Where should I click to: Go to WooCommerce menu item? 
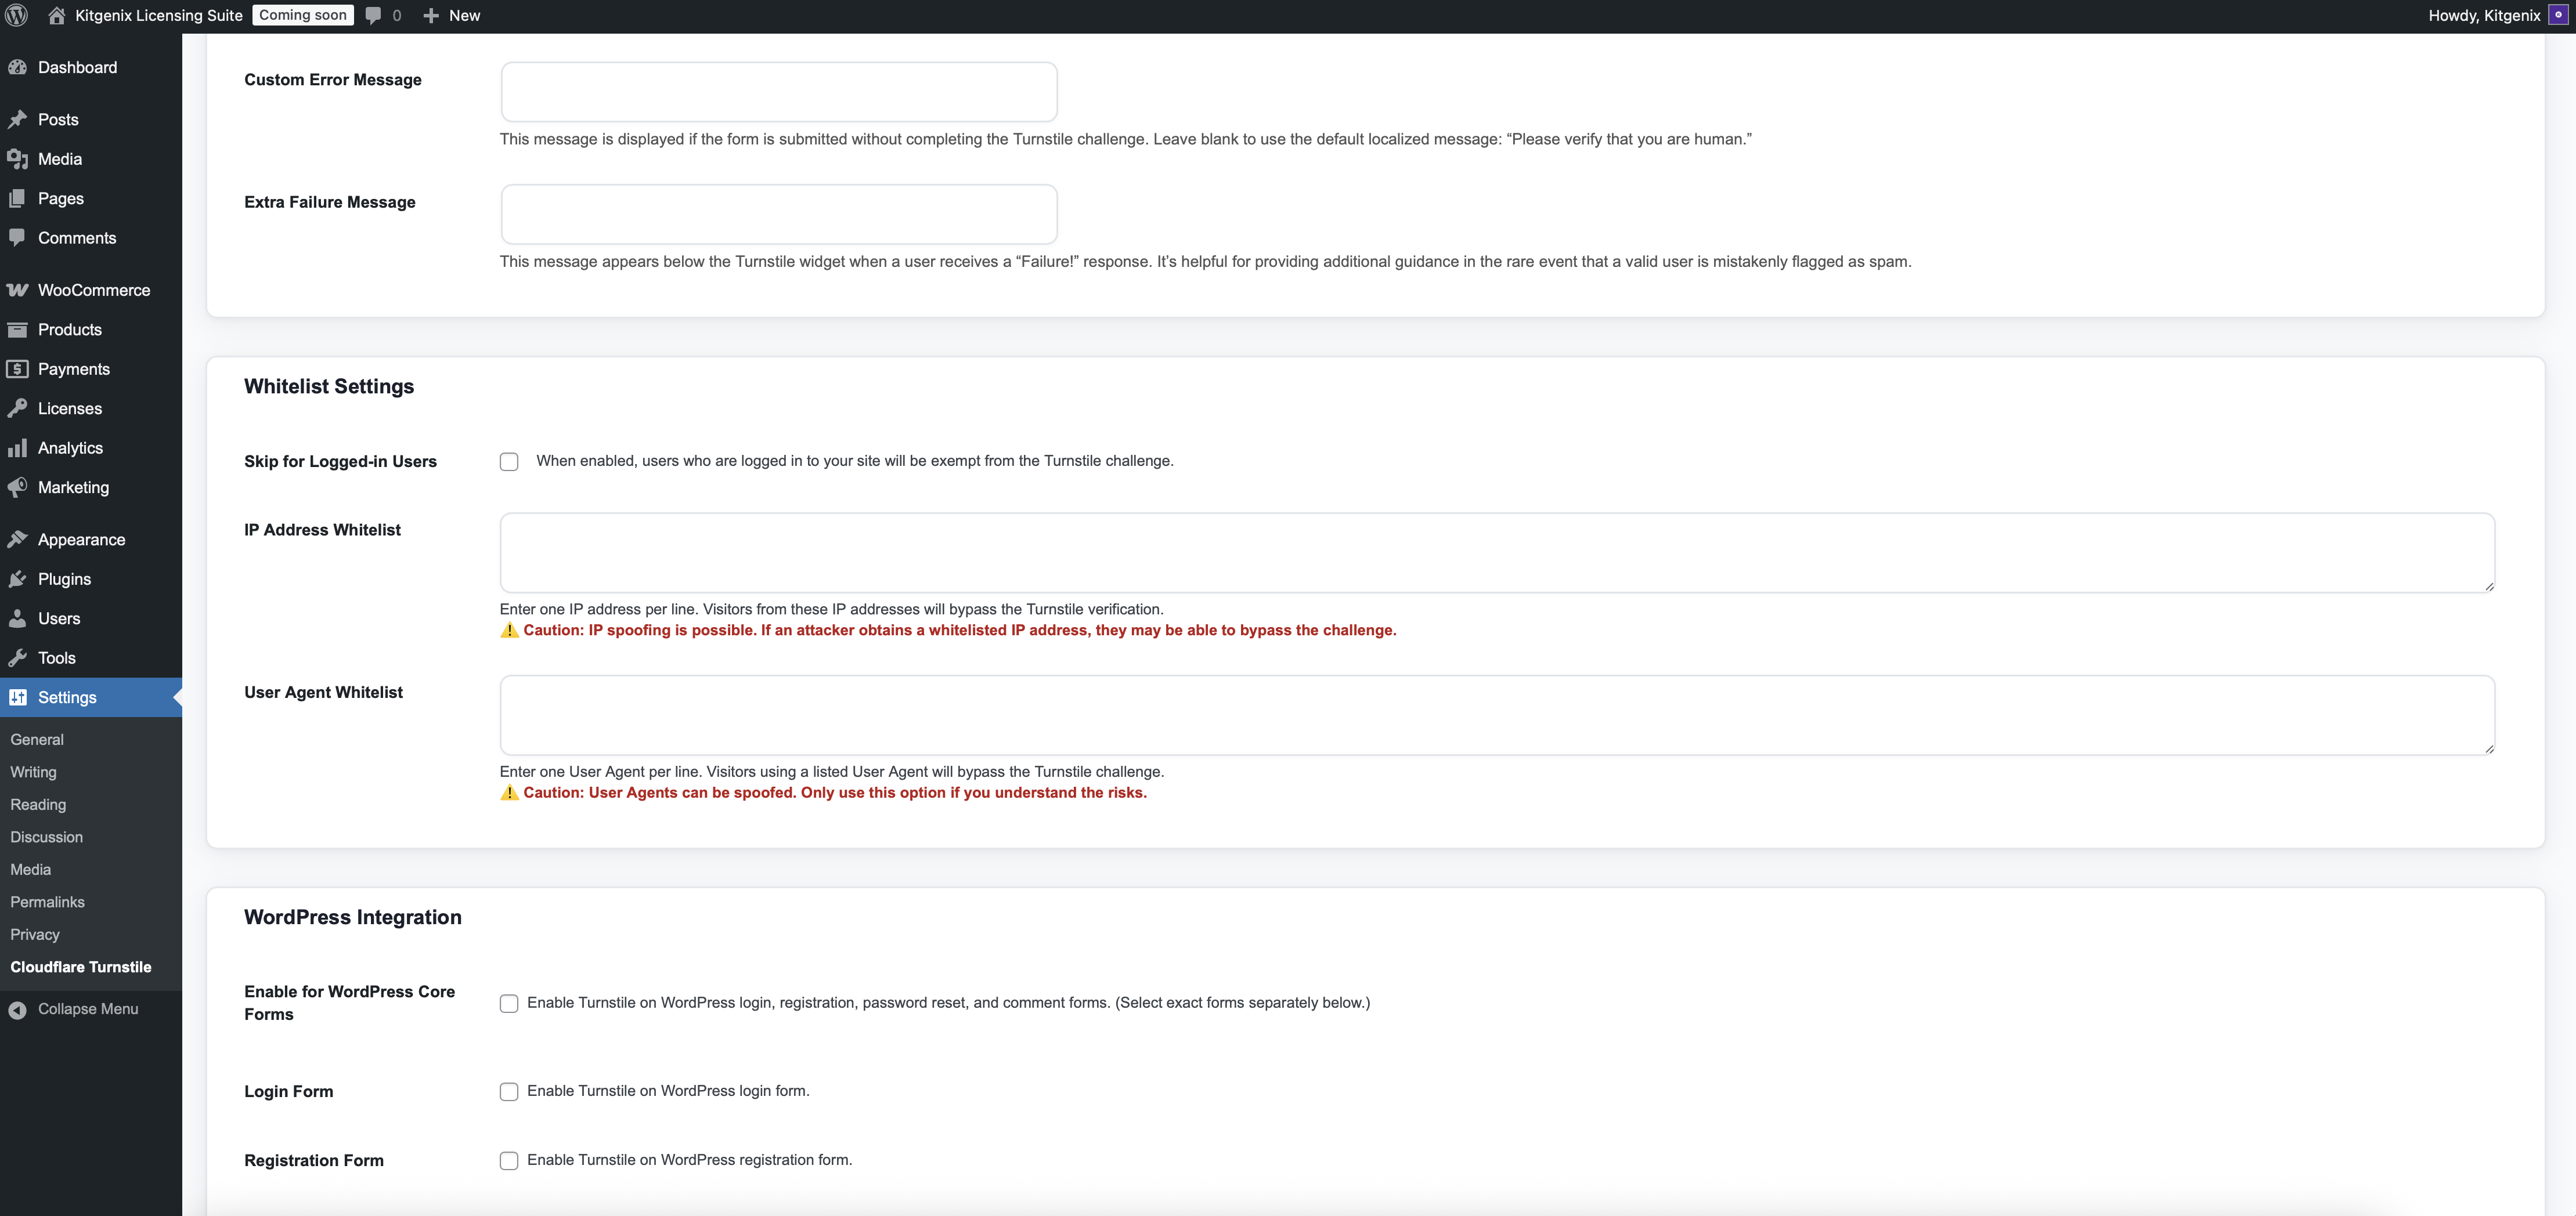[91, 289]
